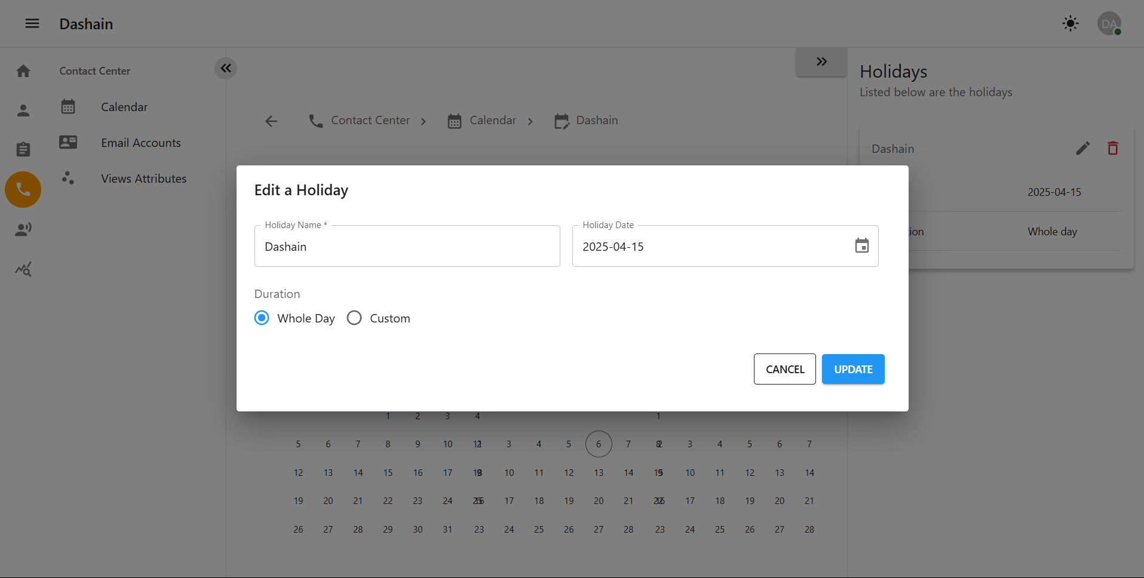Delete the Dashain holiday with trash icon
1144x578 pixels.
click(1112, 148)
